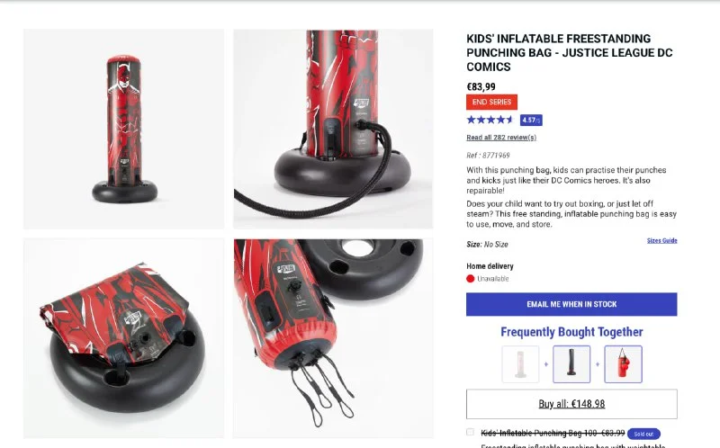Open the Sizes Guide link
720x448 pixels.
coord(662,240)
